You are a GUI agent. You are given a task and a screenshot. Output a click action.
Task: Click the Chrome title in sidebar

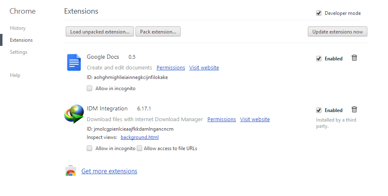pyautogui.click(x=22, y=11)
